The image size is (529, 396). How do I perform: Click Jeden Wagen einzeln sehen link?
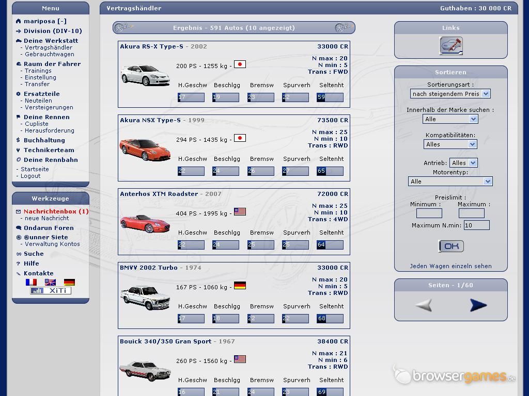[x=450, y=266]
